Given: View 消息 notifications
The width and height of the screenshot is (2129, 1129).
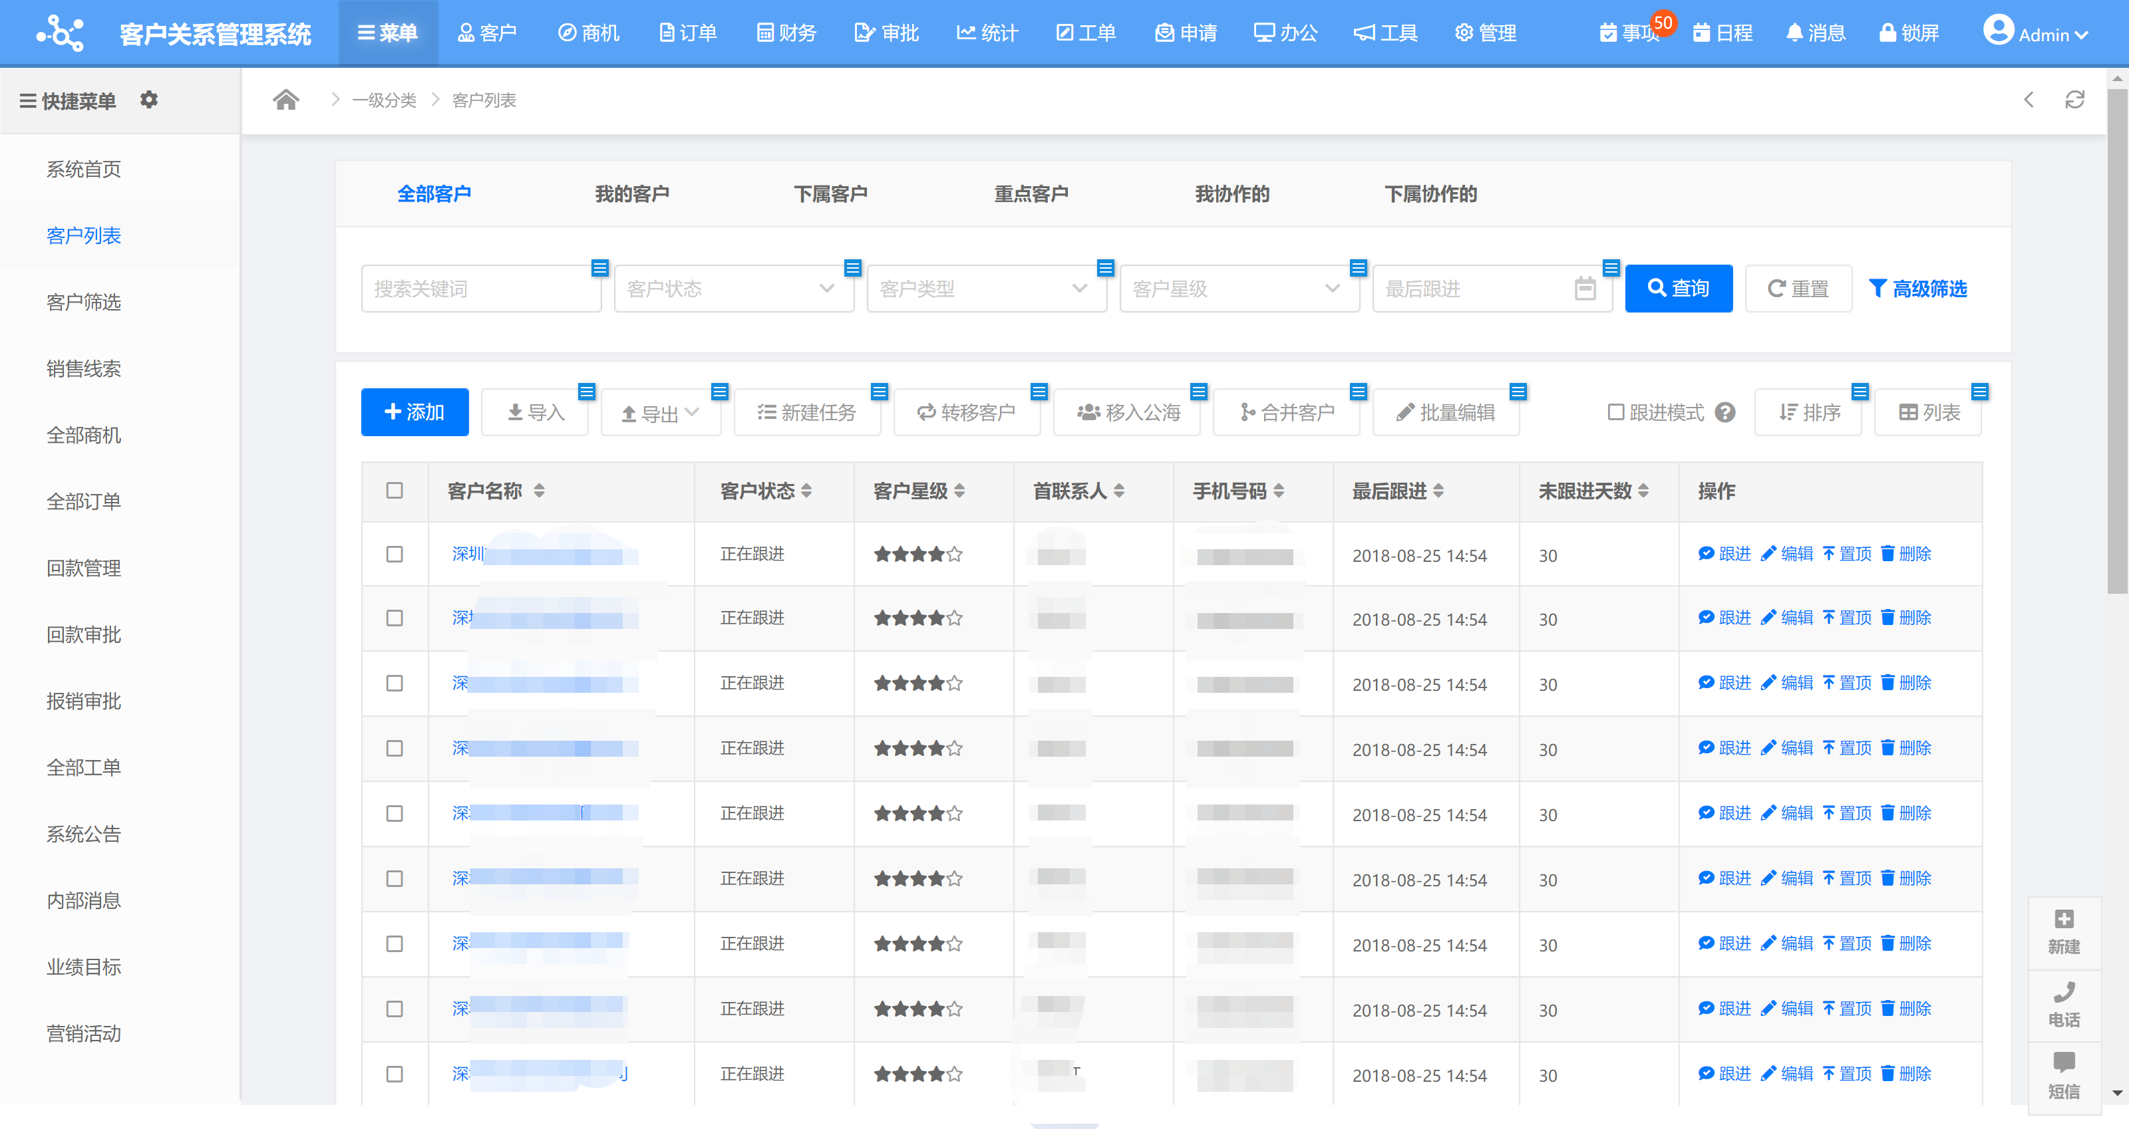Looking at the screenshot, I should [x=1815, y=33].
